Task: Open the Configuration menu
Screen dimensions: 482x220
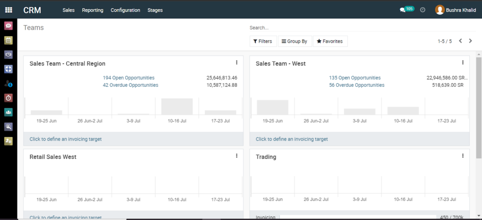Action: tap(125, 10)
